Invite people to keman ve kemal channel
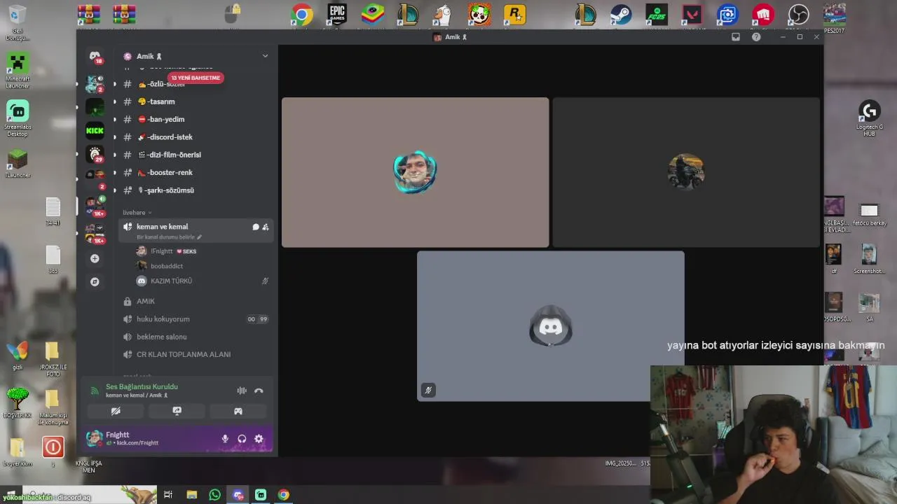The height and width of the screenshot is (504, 897). pos(266,227)
